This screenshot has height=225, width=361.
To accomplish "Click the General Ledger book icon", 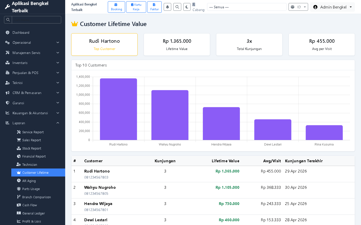I will (x=19, y=213).
